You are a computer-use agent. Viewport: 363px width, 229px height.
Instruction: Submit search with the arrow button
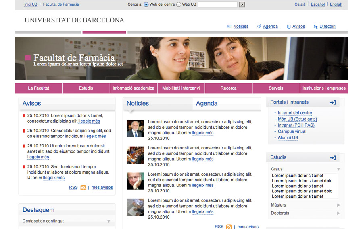[242, 4]
